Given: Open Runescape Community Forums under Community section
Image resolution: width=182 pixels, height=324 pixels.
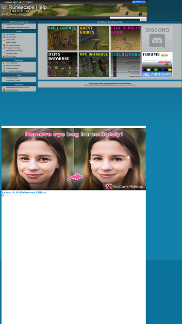Looking at the screenshot, I should pos(18,87).
